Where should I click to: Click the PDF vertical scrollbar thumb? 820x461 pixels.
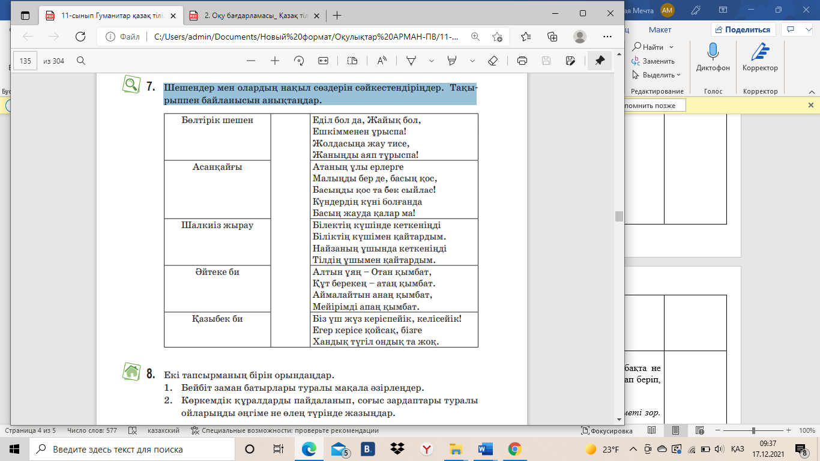[x=618, y=216]
